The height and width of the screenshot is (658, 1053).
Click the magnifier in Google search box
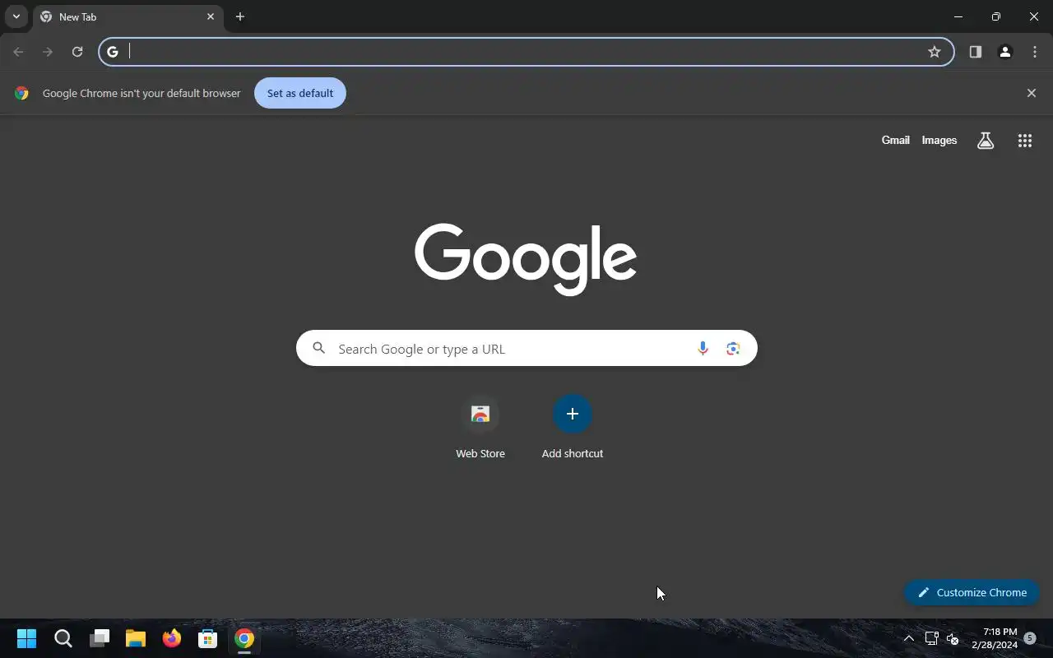(x=319, y=349)
